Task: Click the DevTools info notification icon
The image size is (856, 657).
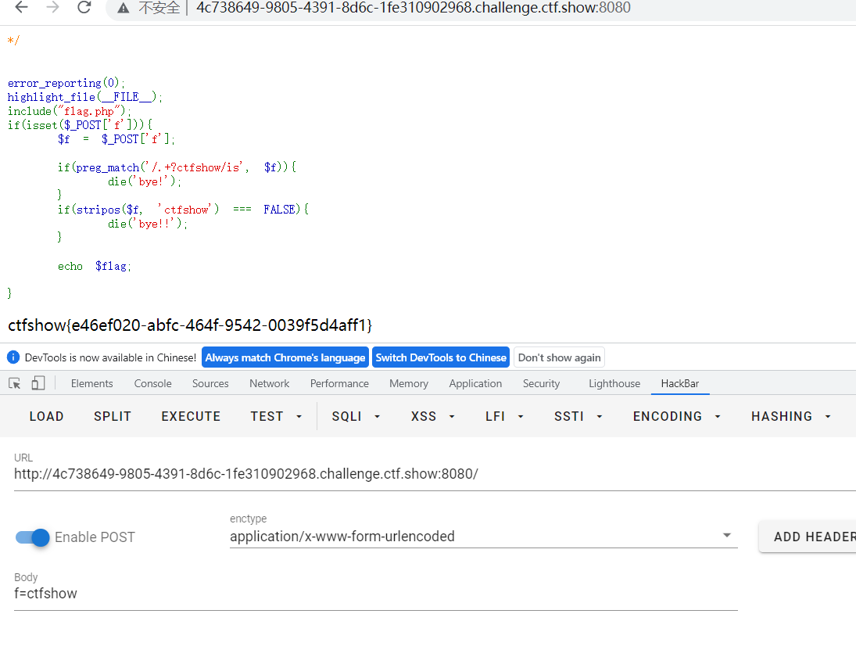Action: pyautogui.click(x=13, y=357)
